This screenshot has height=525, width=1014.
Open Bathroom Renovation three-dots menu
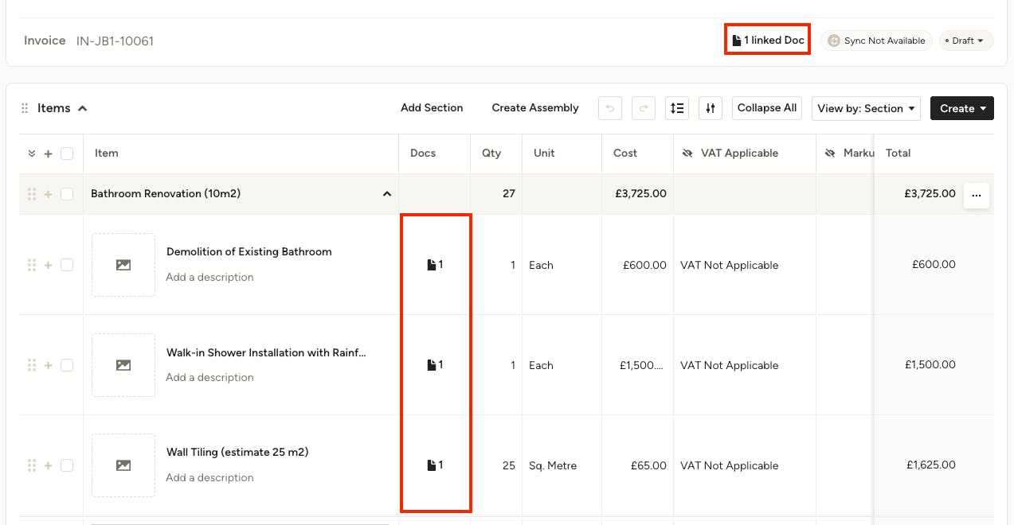tap(977, 195)
